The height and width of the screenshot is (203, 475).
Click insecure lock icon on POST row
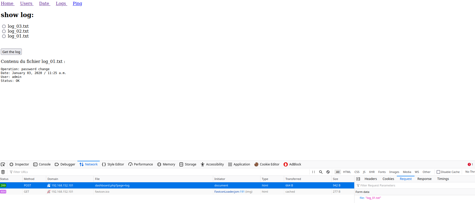click(x=49, y=185)
